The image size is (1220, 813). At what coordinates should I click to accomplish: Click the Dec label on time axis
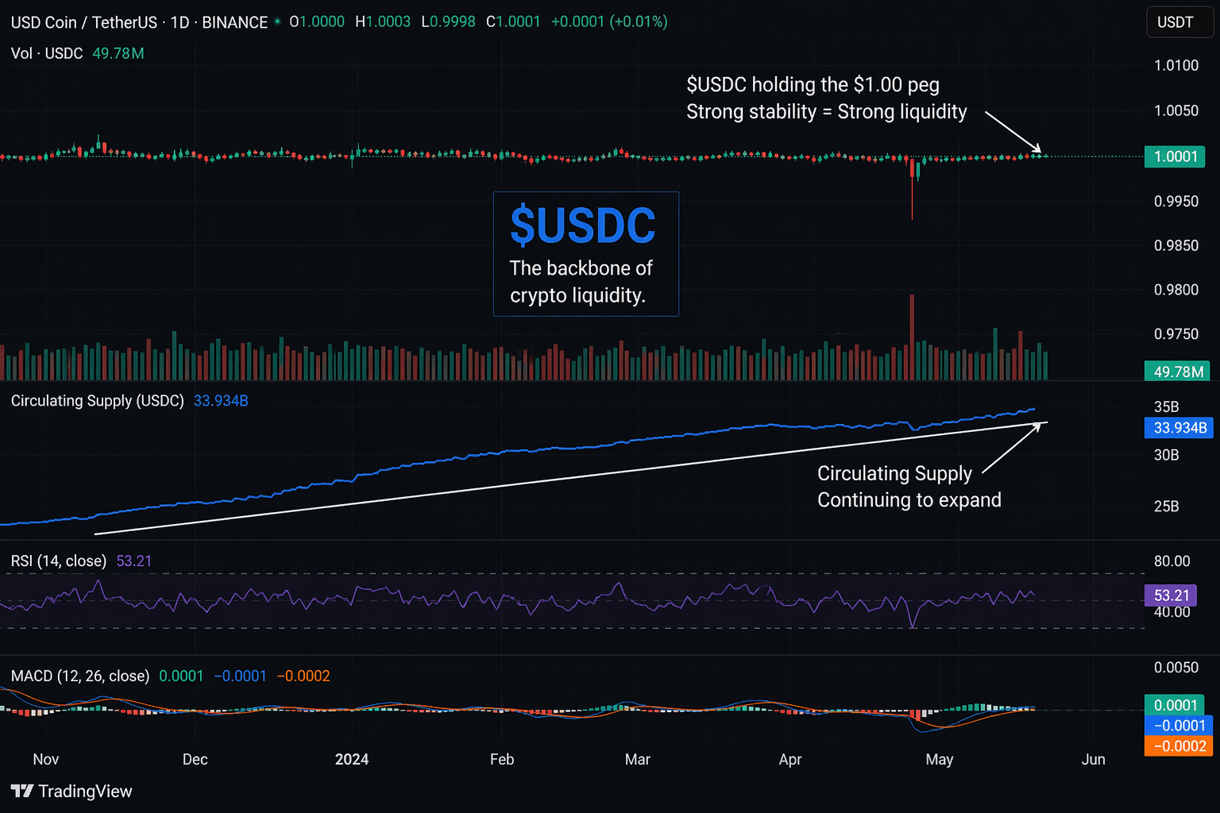point(195,760)
